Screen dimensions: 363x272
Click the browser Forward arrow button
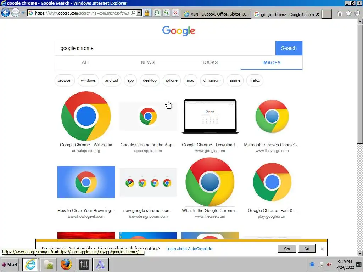pyautogui.click(x=15, y=13)
